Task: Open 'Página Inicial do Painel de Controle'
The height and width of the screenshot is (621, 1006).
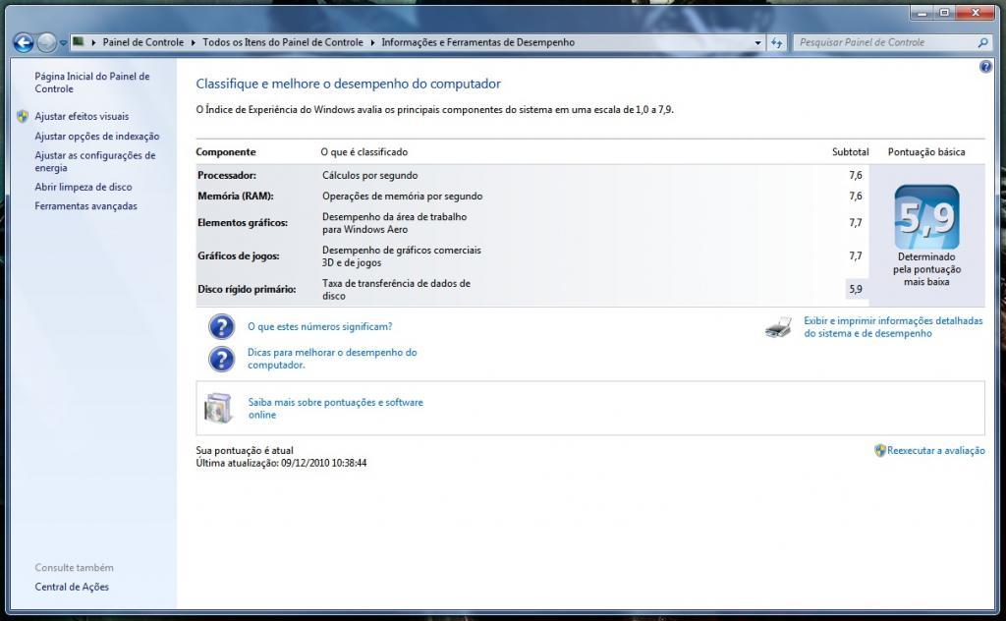Action: pos(91,83)
